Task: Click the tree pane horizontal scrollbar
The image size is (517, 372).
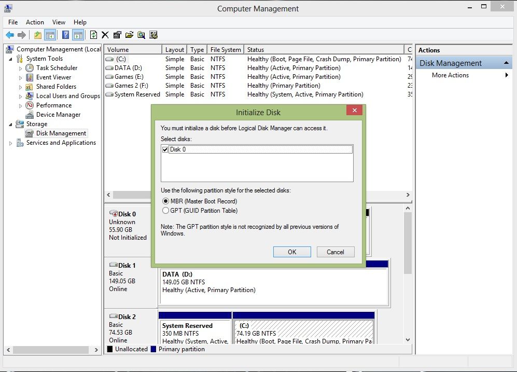Action: click(x=52, y=350)
